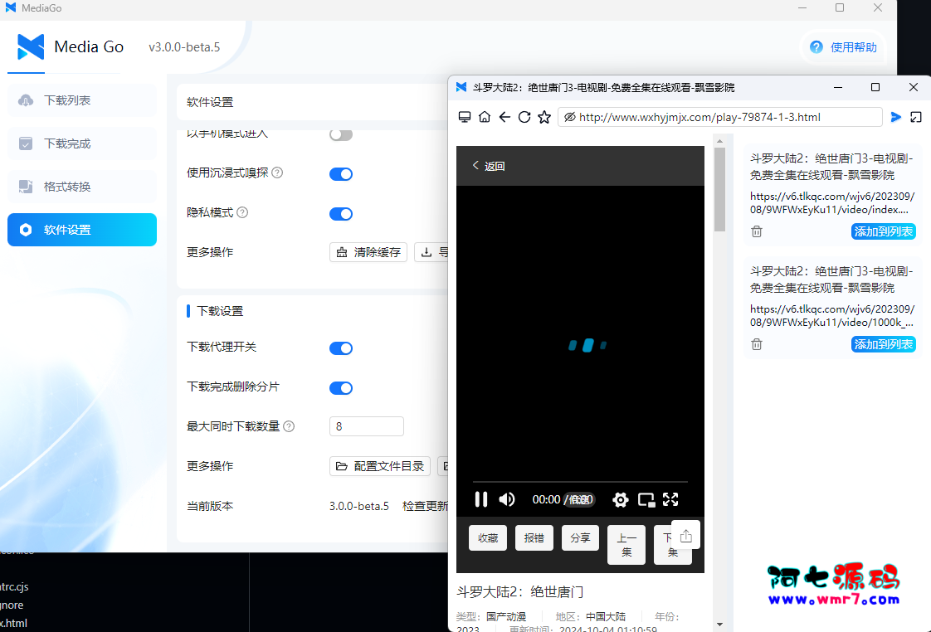The height and width of the screenshot is (632, 931).
Task: Enter fullscreen video mode
Action: coord(670,499)
